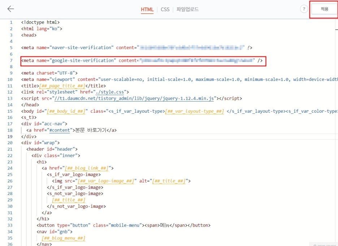The image size is (338, 246).
Task: Click the opening <head> tag on line 3
Action: pos(29,35)
